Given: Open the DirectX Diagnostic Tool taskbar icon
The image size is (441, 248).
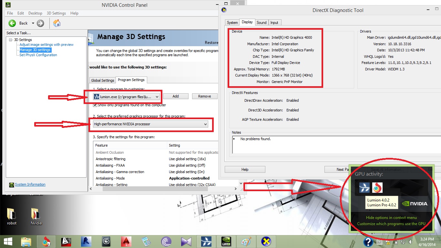Looking at the screenshot, I should 266,241.
